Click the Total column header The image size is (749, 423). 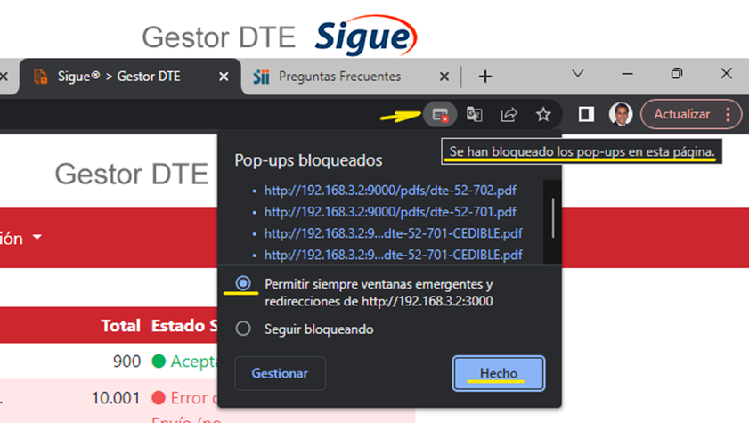pyautogui.click(x=120, y=326)
